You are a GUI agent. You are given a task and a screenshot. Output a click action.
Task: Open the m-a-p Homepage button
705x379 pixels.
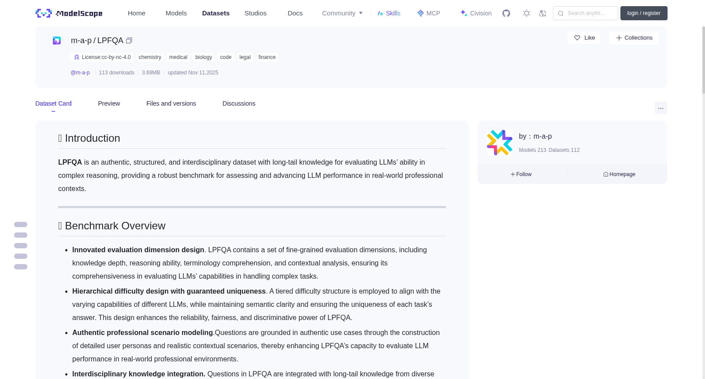point(619,174)
